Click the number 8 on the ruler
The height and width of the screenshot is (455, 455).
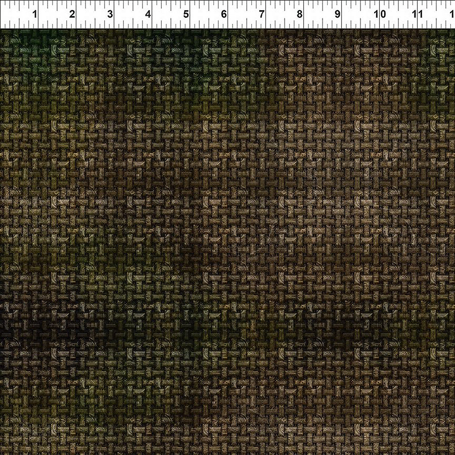(299, 14)
